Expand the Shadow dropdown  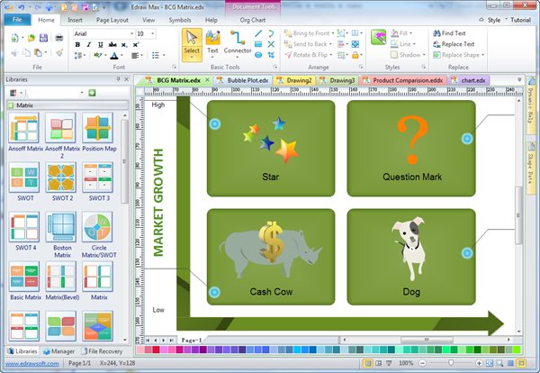coord(424,55)
